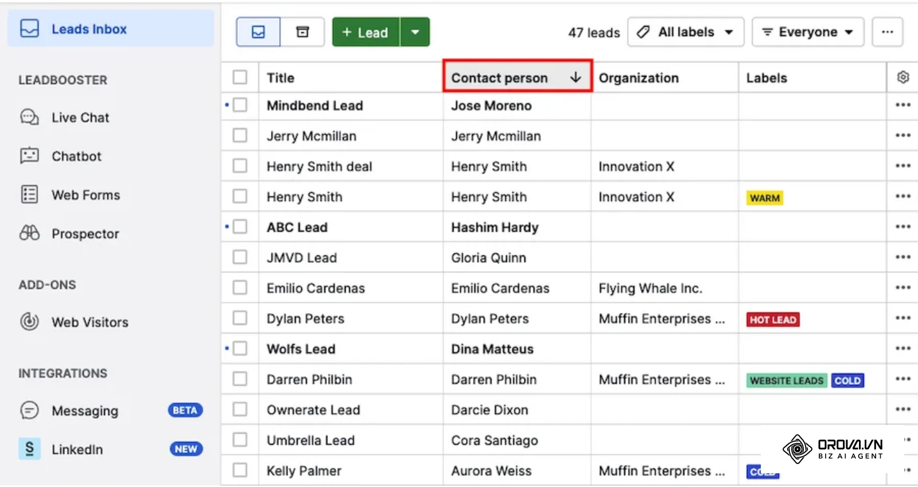Open the Everyone owner filter dropdown
The width and height of the screenshot is (918, 487).
click(808, 32)
